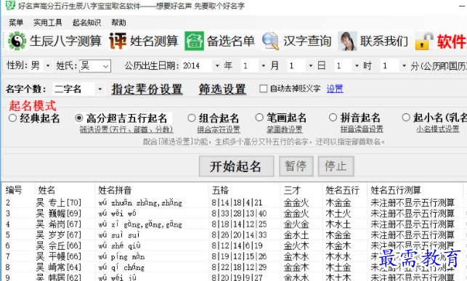Select name row 吴 专上[70]
Viewport: 467px width, 281px height.
tap(58, 203)
